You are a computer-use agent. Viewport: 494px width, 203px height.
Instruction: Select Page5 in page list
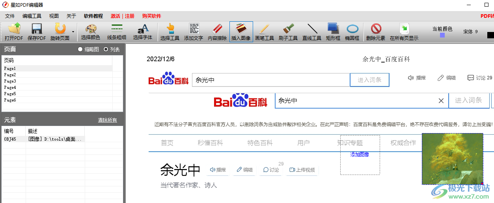click(57, 94)
